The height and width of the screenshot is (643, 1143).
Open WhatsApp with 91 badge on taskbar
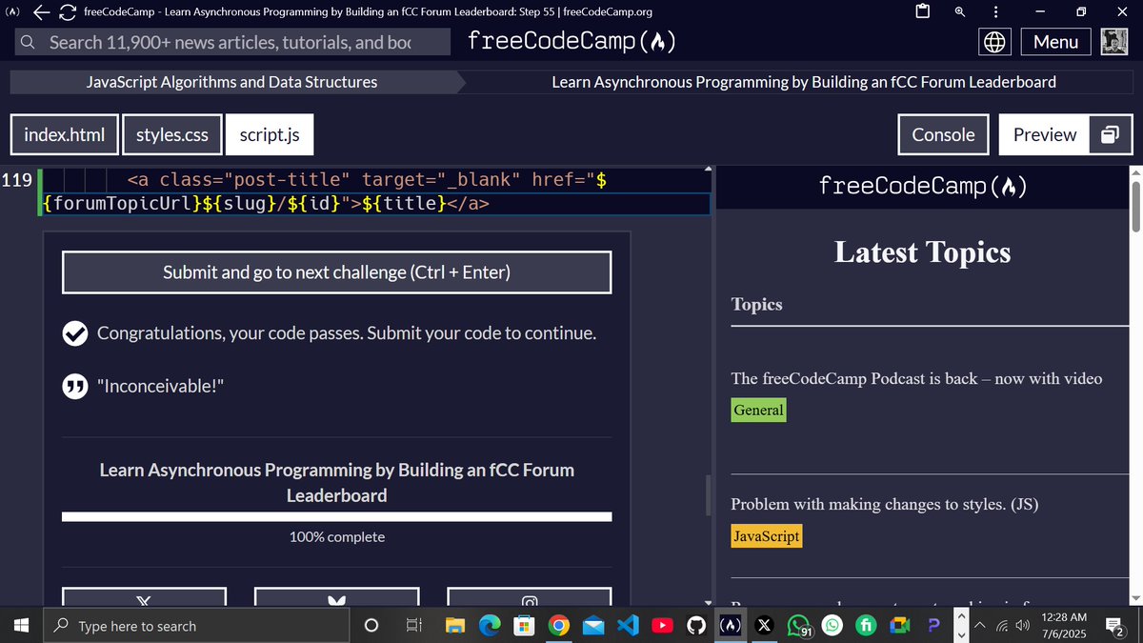click(799, 626)
